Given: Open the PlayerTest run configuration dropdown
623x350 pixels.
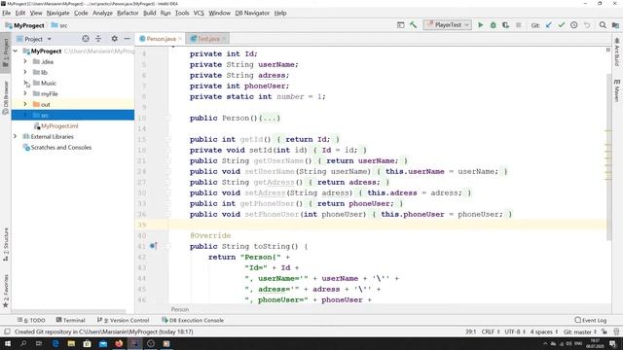Looking at the screenshot, I should [448, 25].
